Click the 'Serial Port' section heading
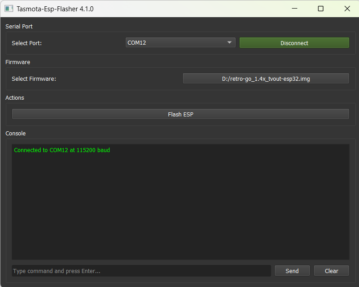Screen dimensions: 359x287 pyautogui.click(x=19, y=26)
